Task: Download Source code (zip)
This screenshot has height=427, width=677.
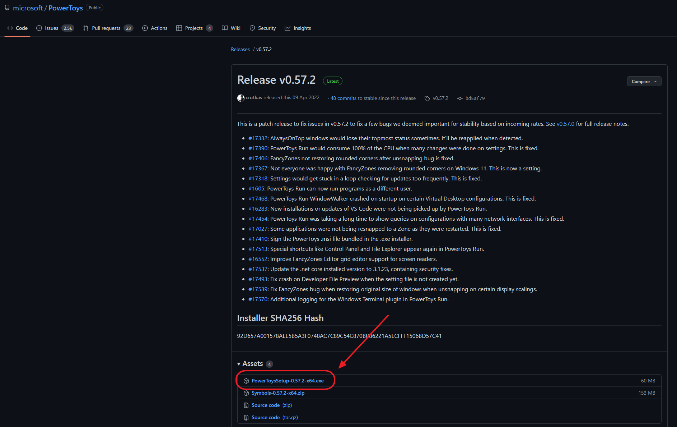Action: tap(272, 405)
